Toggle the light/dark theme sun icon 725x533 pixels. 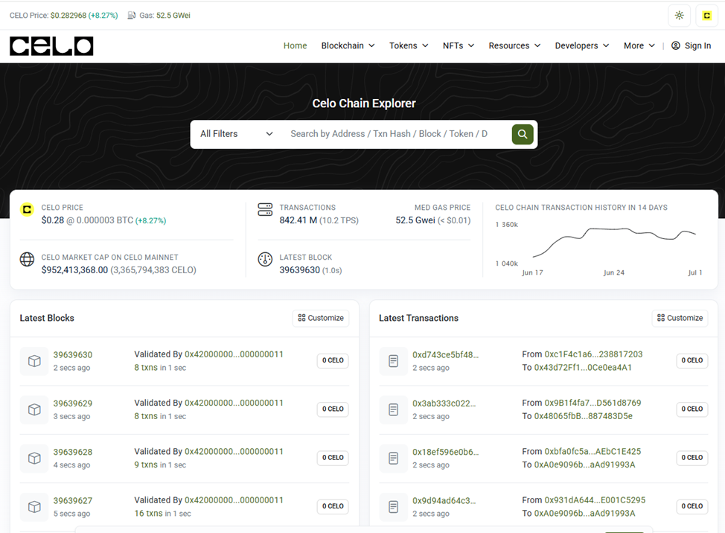click(679, 16)
